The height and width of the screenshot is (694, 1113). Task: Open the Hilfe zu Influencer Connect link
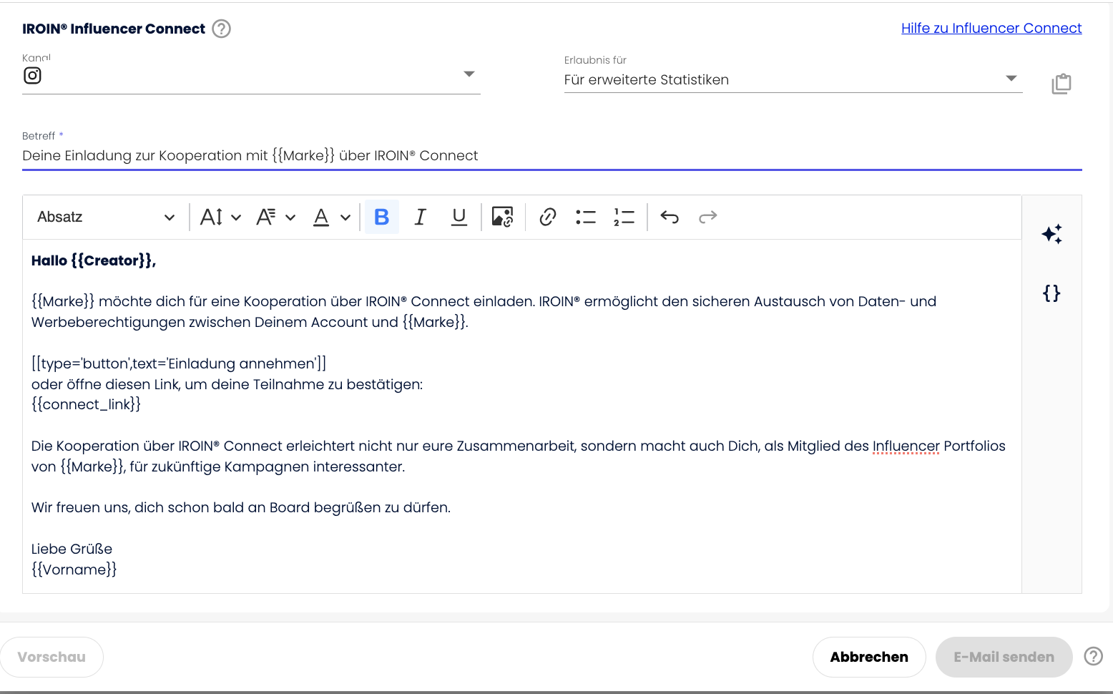[x=991, y=28]
